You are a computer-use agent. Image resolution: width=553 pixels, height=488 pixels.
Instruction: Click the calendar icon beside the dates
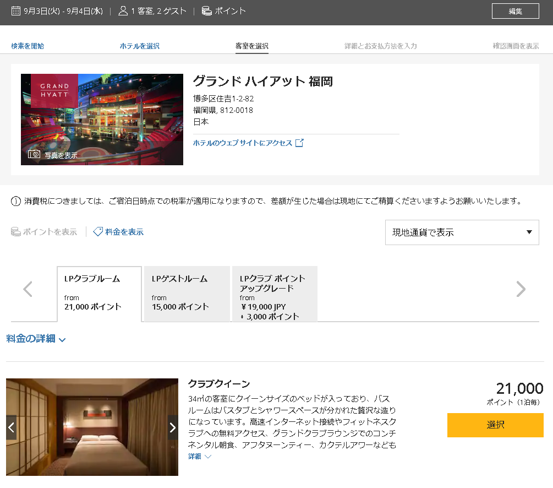15,11
